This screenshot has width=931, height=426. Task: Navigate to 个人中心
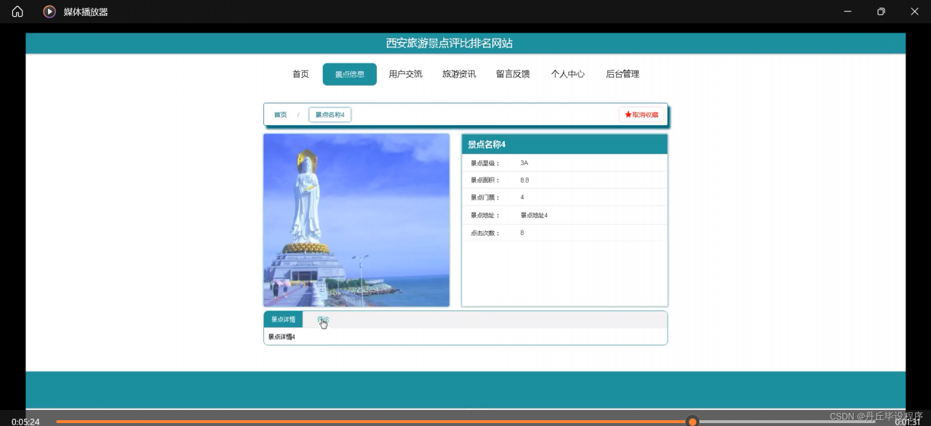567,74
